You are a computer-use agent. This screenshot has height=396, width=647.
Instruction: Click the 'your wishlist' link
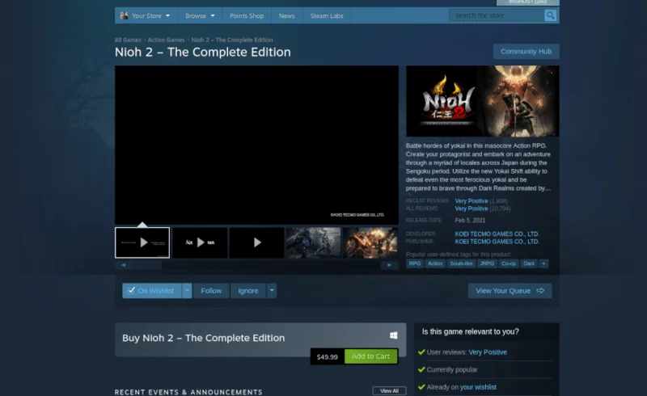coord(478,387)
